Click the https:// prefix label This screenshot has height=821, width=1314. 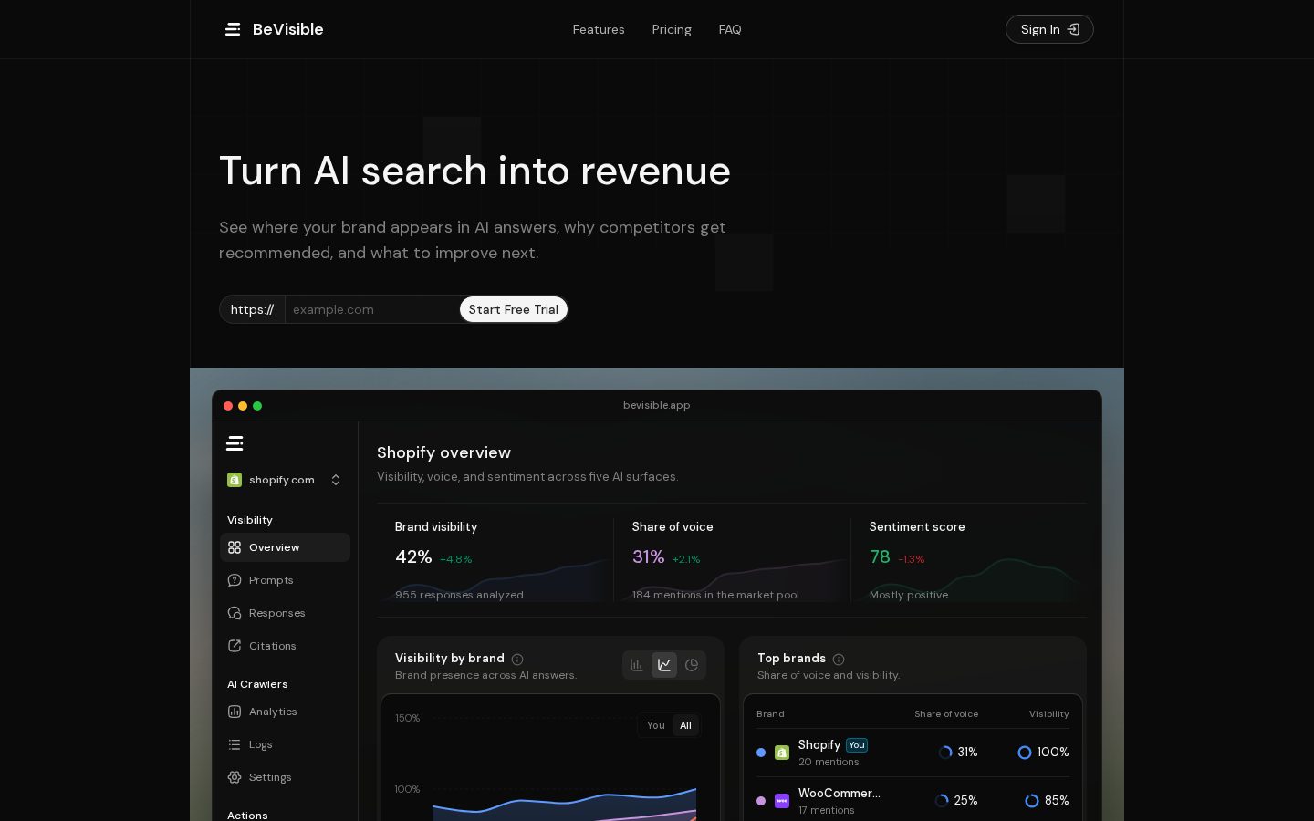[252, 309]
